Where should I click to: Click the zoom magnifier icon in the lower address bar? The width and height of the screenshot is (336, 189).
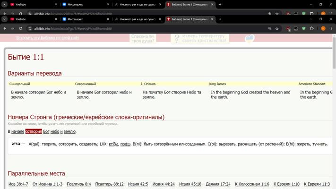[270, 28]
